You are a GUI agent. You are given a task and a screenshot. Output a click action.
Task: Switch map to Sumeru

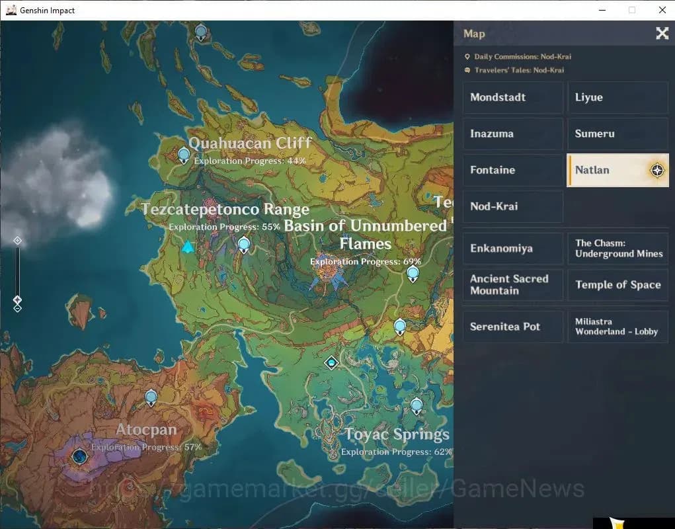(x=617, y=134)
